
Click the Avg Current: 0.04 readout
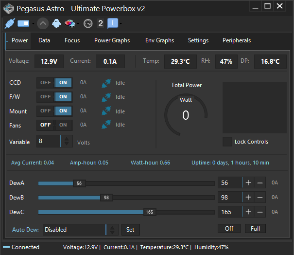click(x=33, y=163)
